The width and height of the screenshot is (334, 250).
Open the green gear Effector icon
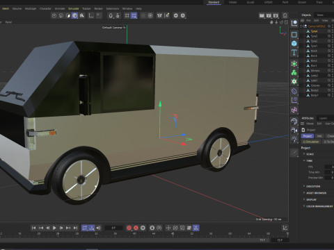[x=294, y=81]
